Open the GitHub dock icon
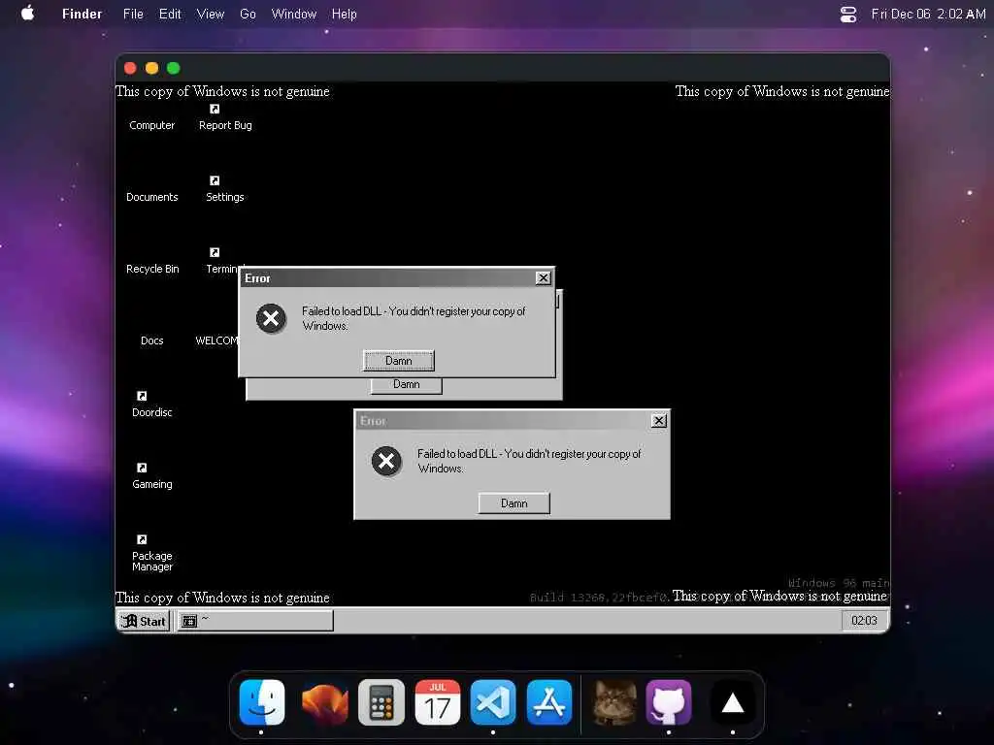The image size is (994, 745). pos(669,702)
